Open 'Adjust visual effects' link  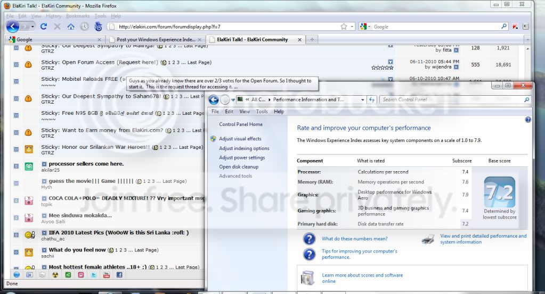click(240, 138)
